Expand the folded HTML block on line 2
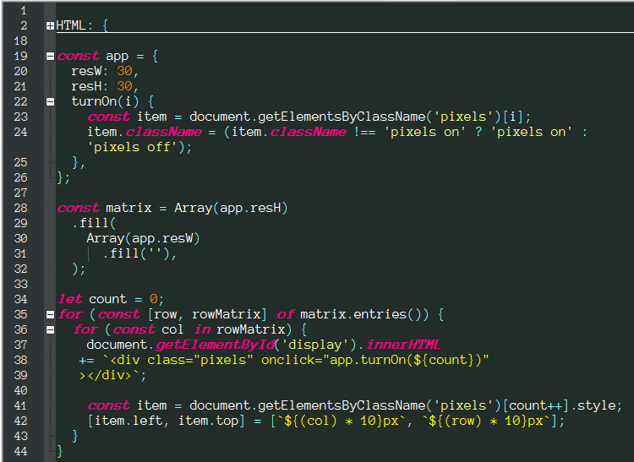 50,26
